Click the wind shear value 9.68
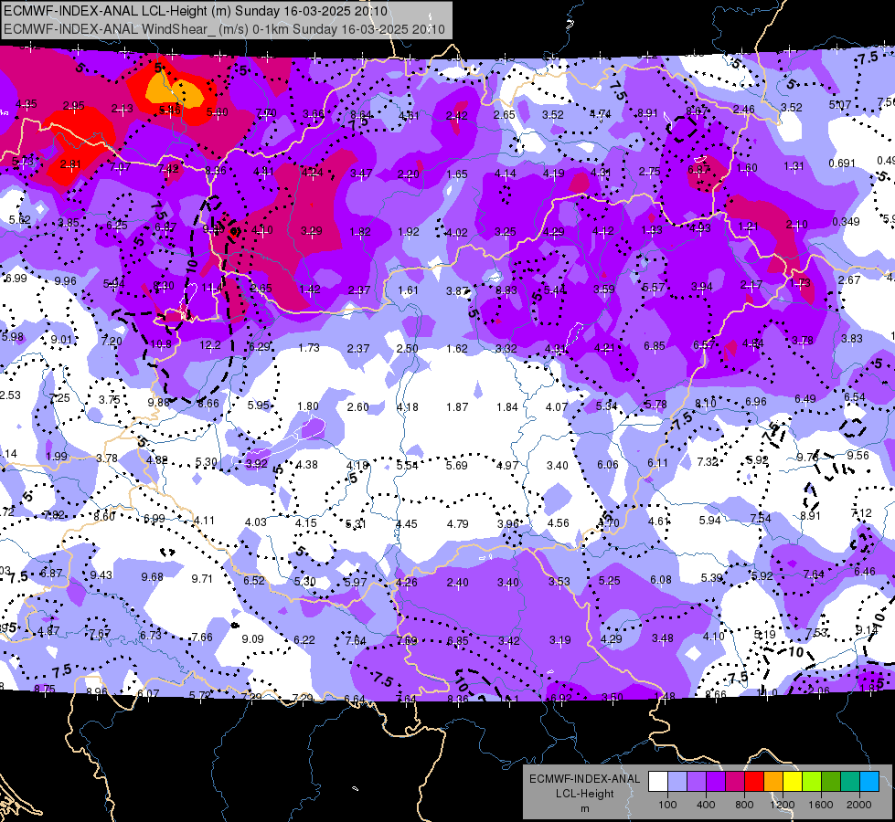Image resolution: width=895 pixels, height=822 pixels. click(153, 576)
